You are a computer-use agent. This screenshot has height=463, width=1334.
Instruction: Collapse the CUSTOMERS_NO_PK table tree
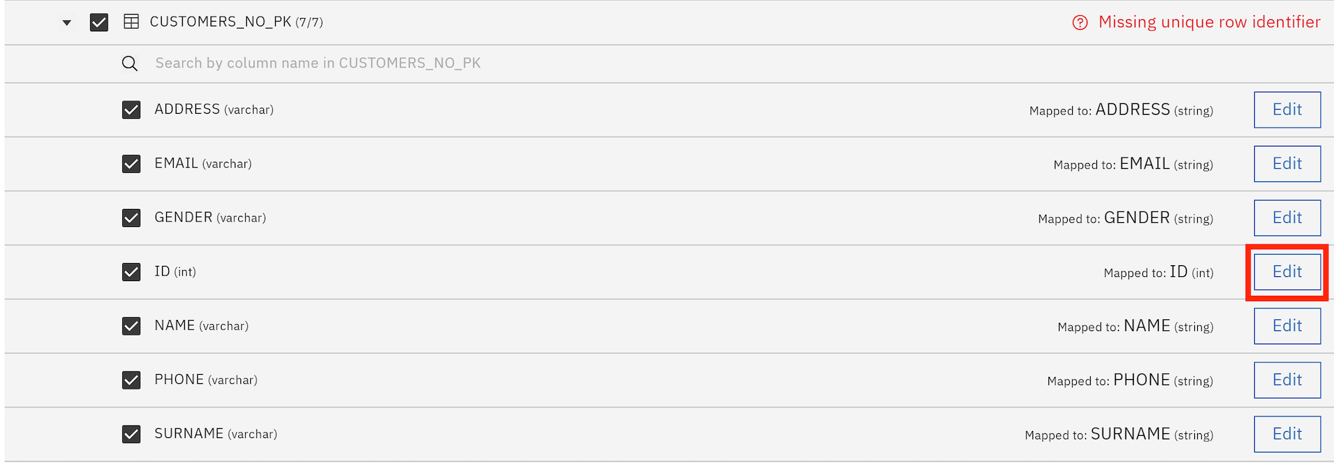point(67,23)
